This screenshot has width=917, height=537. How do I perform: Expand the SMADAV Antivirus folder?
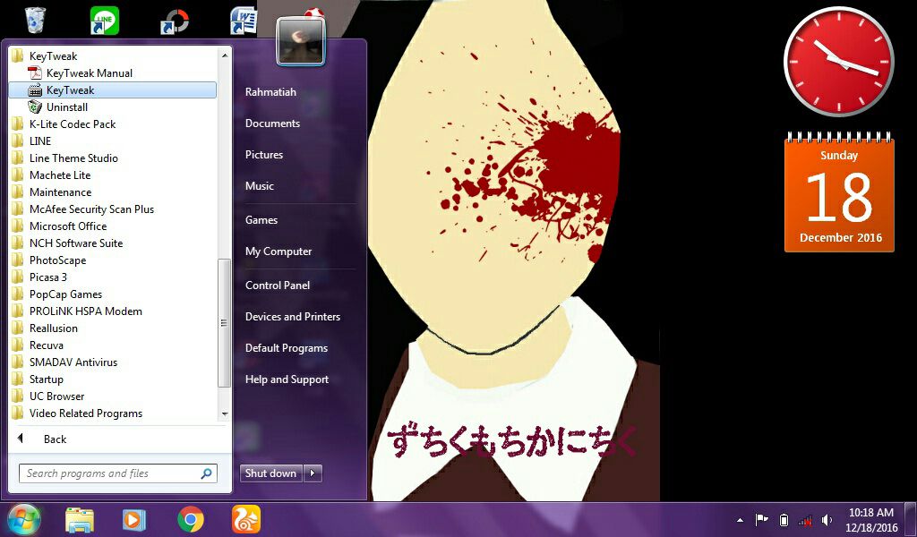point(73,362)
